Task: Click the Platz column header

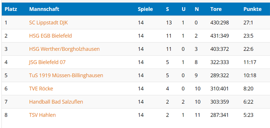Action: click(11, 9)
